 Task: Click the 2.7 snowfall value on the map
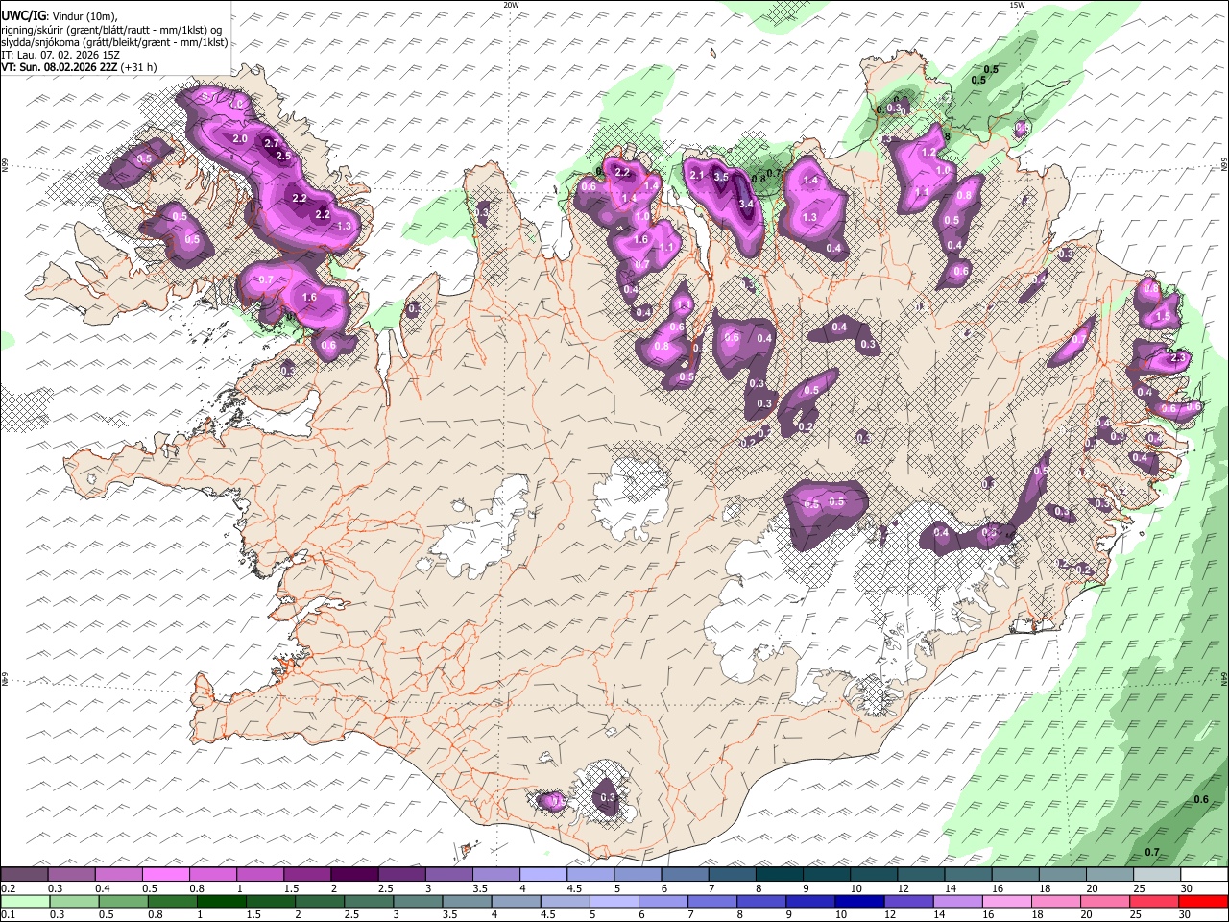[271, 143]
